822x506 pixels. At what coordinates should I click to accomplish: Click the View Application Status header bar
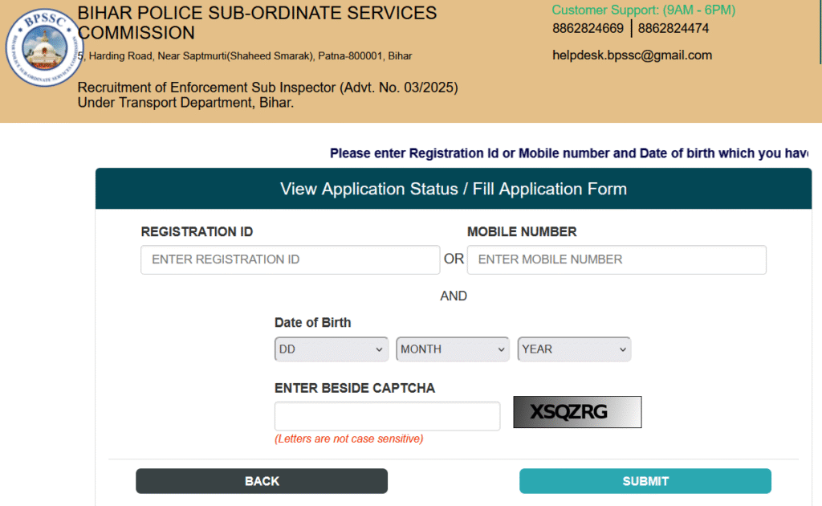[454, 189]
